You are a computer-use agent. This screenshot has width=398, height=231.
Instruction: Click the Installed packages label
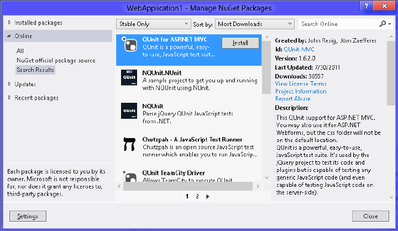tap(38, 23)
